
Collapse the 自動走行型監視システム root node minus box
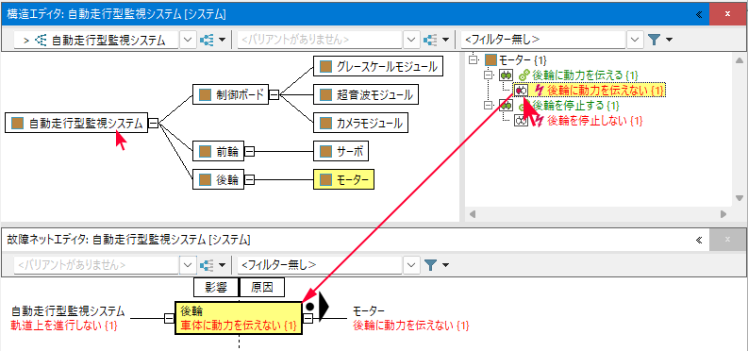(x=153, y=123)
